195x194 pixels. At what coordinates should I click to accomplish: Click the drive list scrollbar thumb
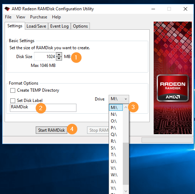(x=126, y=164)
